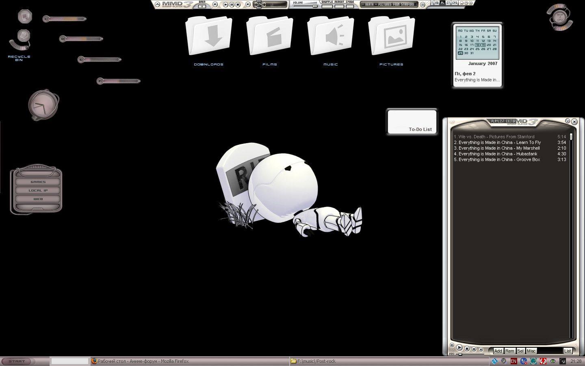This screenshot has height=366, width=585.
Task: Open the Misc menu in playlist editor
Action: [x=531, y=351]
